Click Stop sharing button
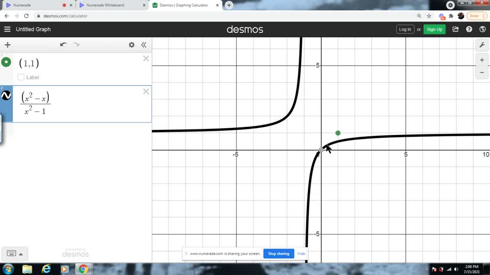490x275 pixels. (x=278, y=254)
